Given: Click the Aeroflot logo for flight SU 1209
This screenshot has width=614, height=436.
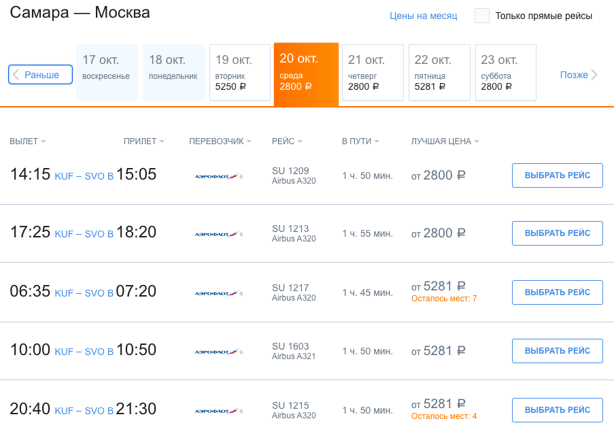Looking at the screenshot, I should point(218,176).
